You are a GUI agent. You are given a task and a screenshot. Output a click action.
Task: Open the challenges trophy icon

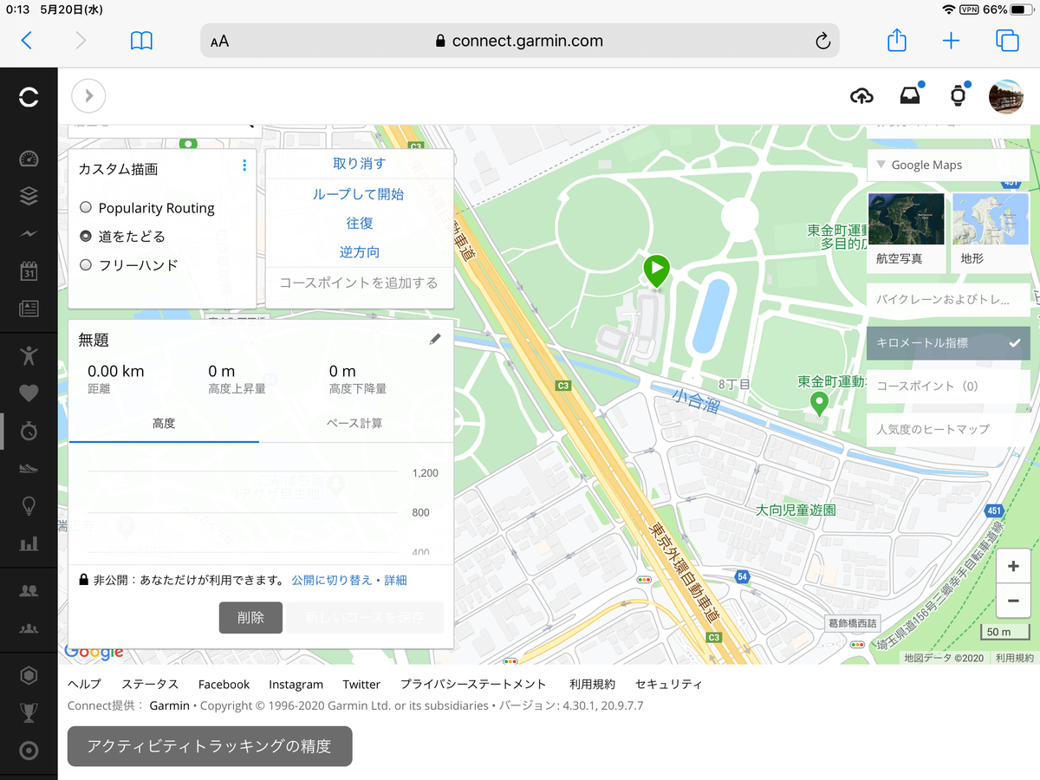point(29,712)
